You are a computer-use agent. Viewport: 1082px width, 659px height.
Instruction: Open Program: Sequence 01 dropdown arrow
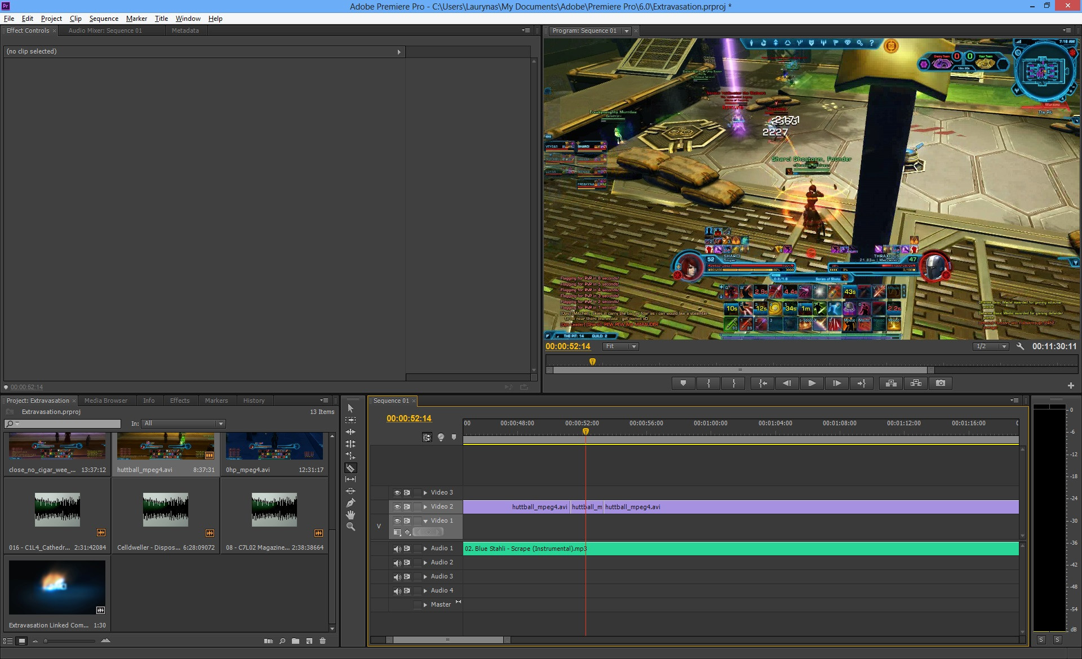[x=626, y=31]
